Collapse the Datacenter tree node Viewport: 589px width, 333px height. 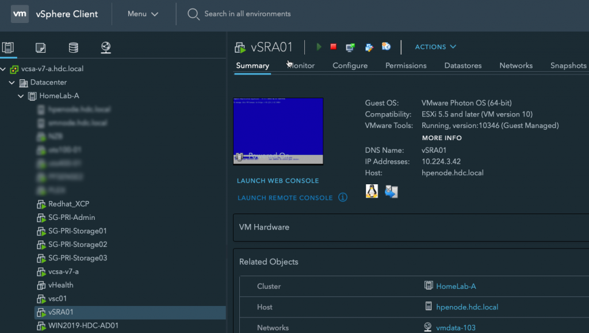coord(12,83)
